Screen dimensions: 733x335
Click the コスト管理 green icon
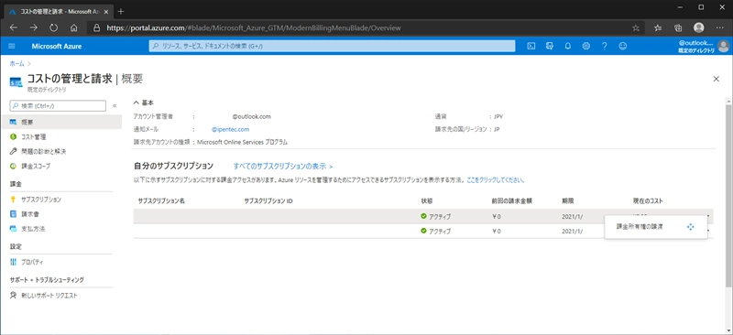(13, 137)
